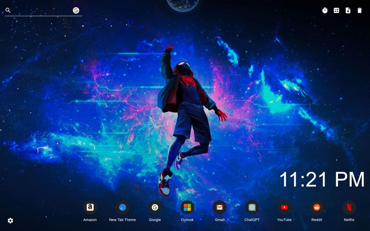Open the New Tab Theme shortcut icon
The width and height of the screenshot is (370, 231).
point(123,207)
